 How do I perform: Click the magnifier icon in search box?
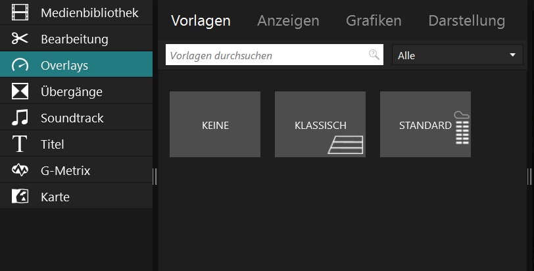click(374, 55)
